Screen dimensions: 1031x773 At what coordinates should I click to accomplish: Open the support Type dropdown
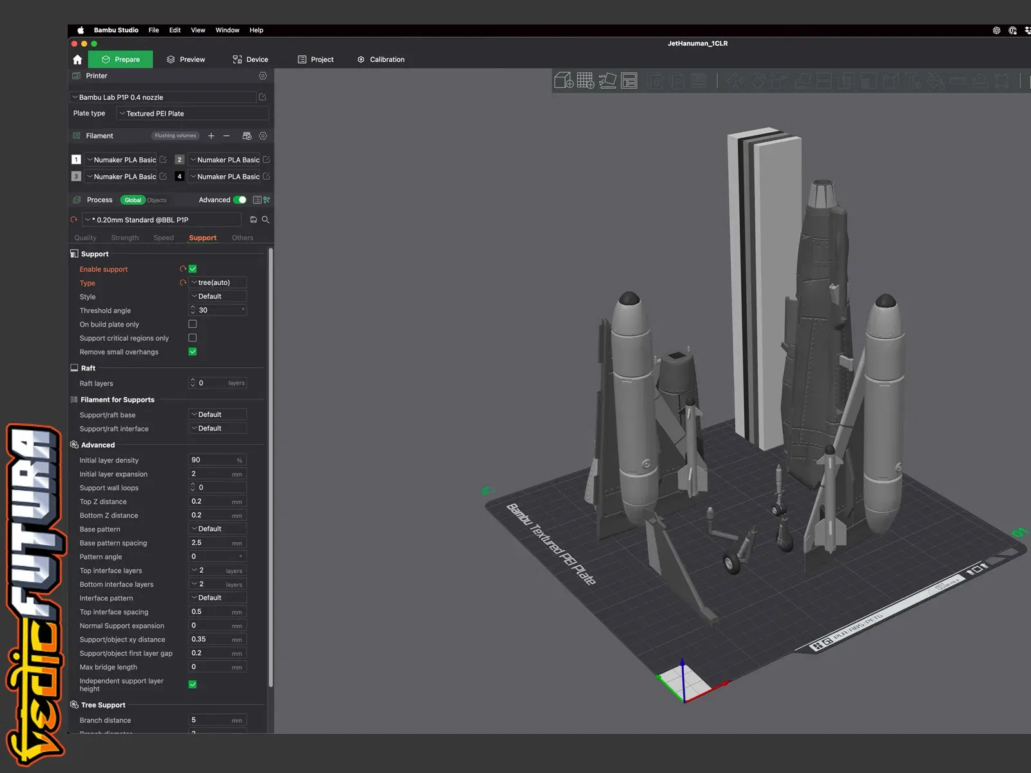(x=218, y=283)
